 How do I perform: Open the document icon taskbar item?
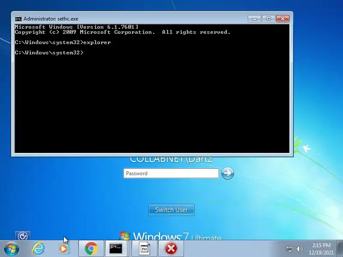tap(144, 249)
